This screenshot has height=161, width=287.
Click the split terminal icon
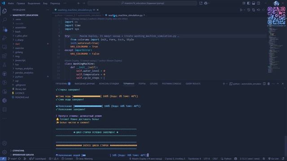pos(264,84)
